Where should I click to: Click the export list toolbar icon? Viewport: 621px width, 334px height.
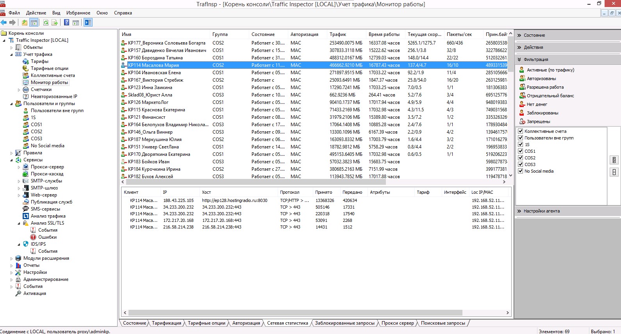(x=55, y=23)
